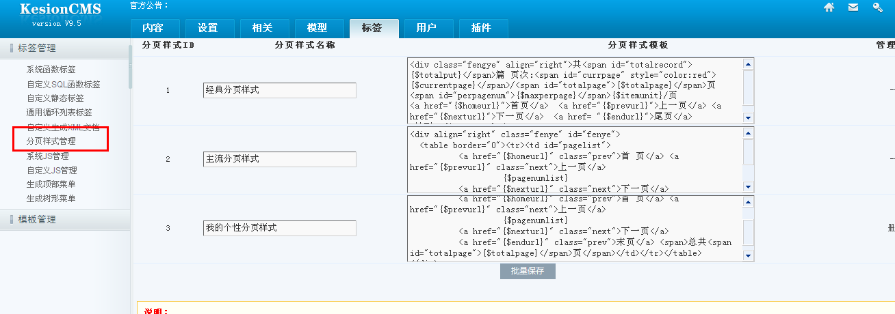This screenshot has width=895, height=314.
Task: Click the 批量保存 button
Action: (x=527, y=271)
